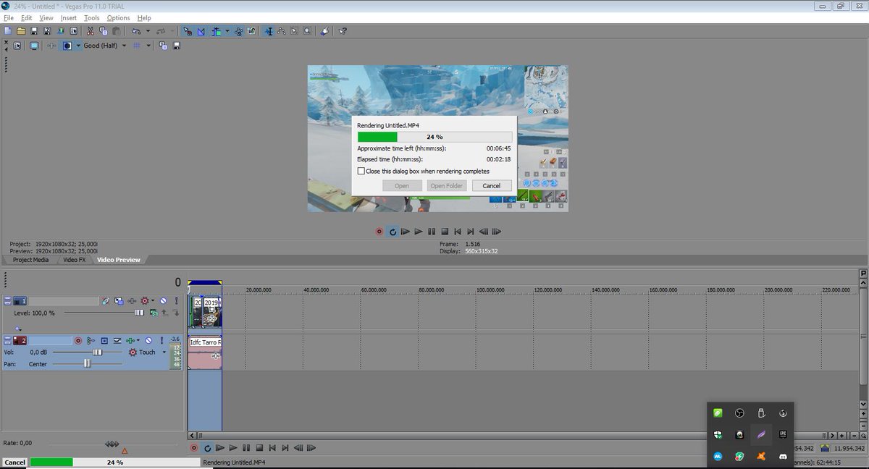Click the disabled Open Folder button
The image size is (869, 469).
tap(446, 185)
